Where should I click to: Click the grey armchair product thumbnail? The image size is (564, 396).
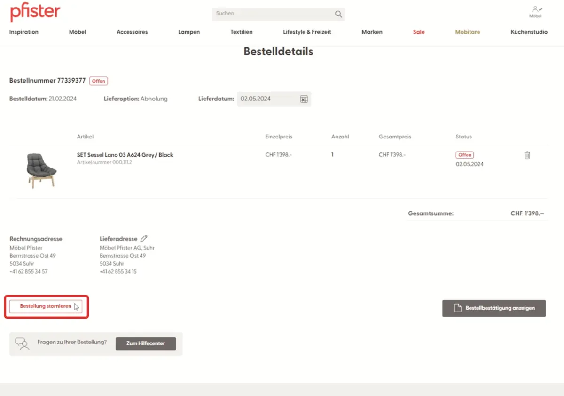click(41, 171)
